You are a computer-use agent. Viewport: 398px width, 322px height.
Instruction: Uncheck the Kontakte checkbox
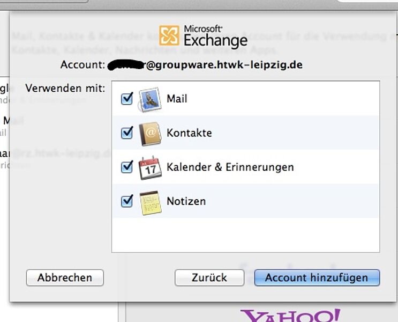click(x=127, y=133)
